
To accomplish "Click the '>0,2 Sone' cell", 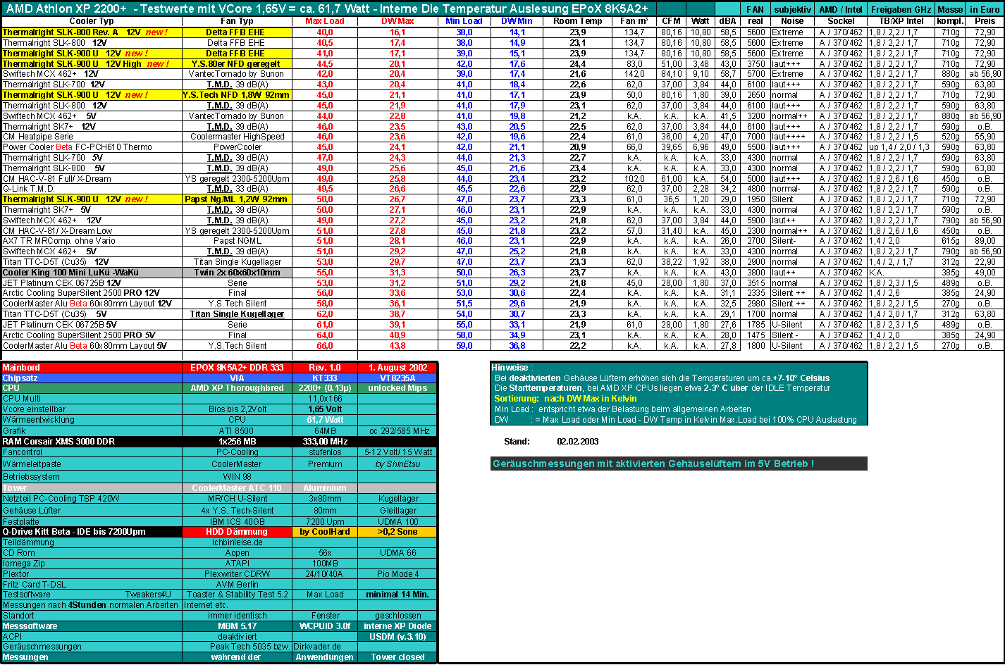I will (x=397, y=532).
